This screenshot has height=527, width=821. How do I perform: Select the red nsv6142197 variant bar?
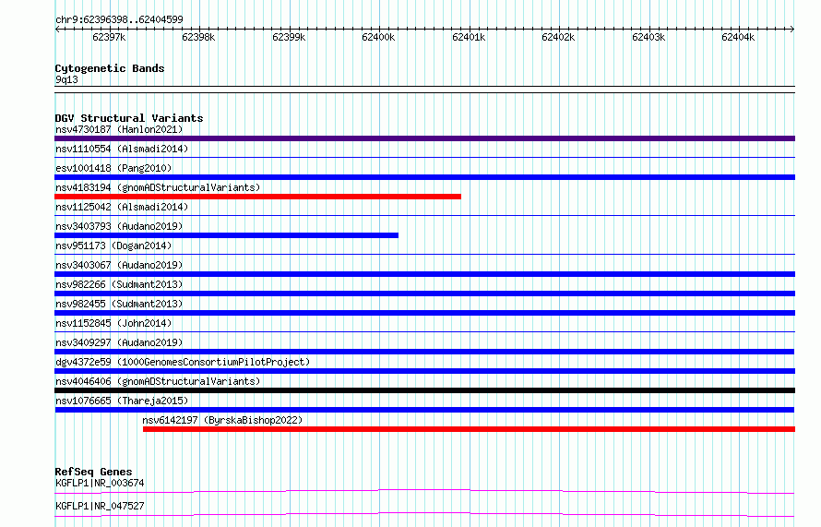tap(470, 429)
